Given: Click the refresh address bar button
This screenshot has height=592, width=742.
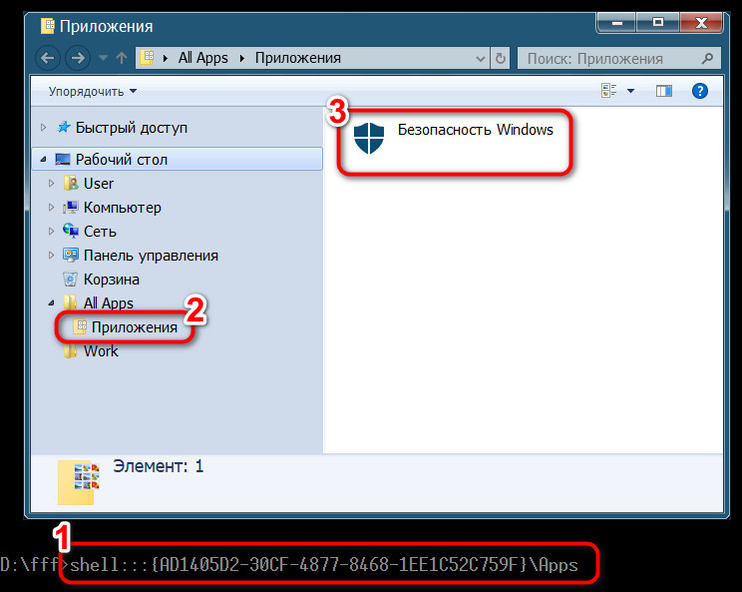Looking at the screenshot, I should pyautogui.click(x=500, y=58).
